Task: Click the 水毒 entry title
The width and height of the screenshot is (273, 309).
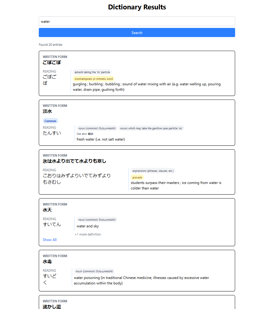Action: pyautogui.click(x=47, y=262)
